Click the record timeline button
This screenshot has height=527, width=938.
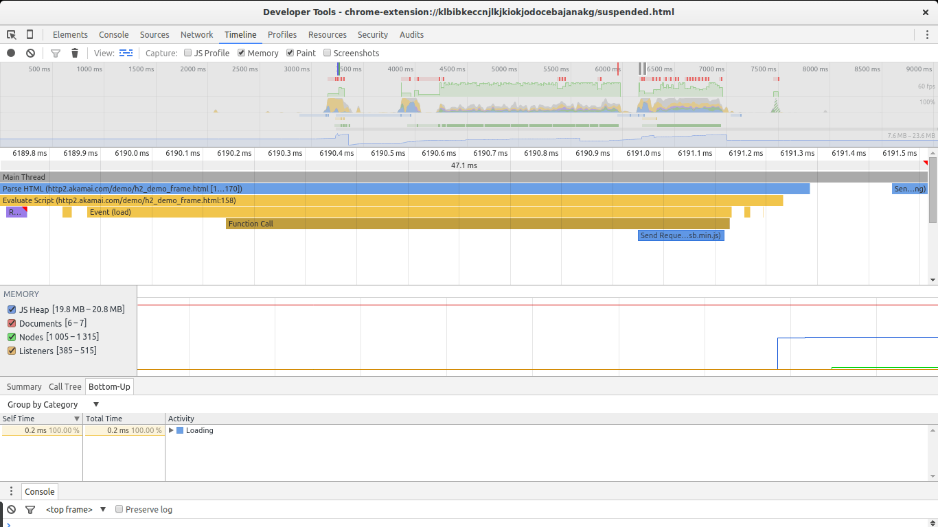coord(11,53)
